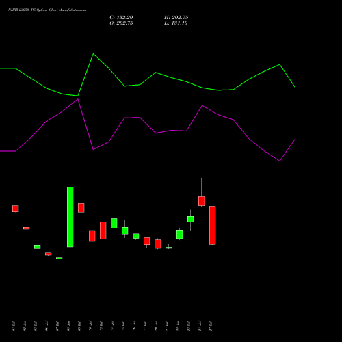Viewport: 342px width, 342px height.
Task: Click the large red candle above 27 Jul
Action: 213,225
